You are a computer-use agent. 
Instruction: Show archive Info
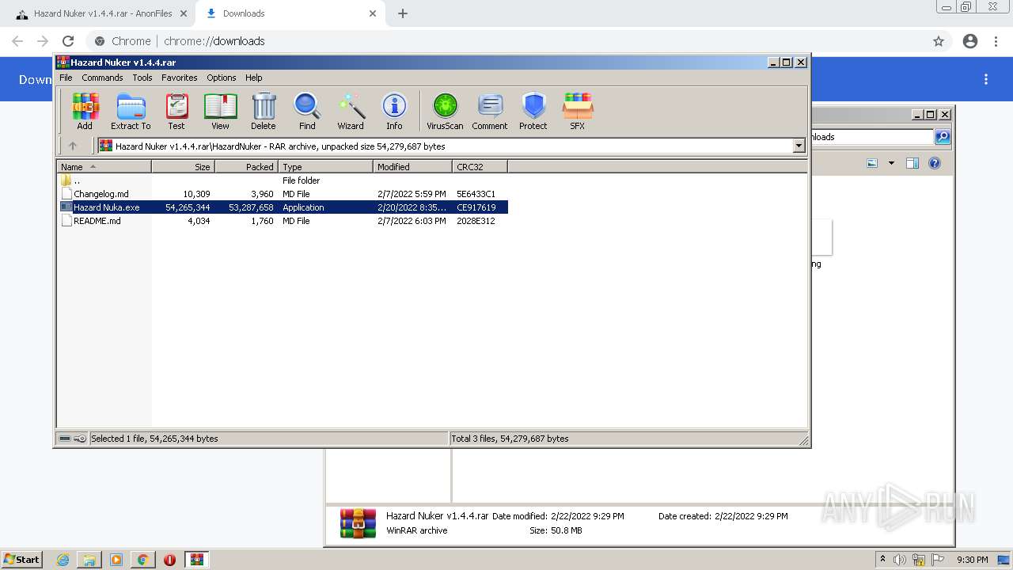coord(394,111)
